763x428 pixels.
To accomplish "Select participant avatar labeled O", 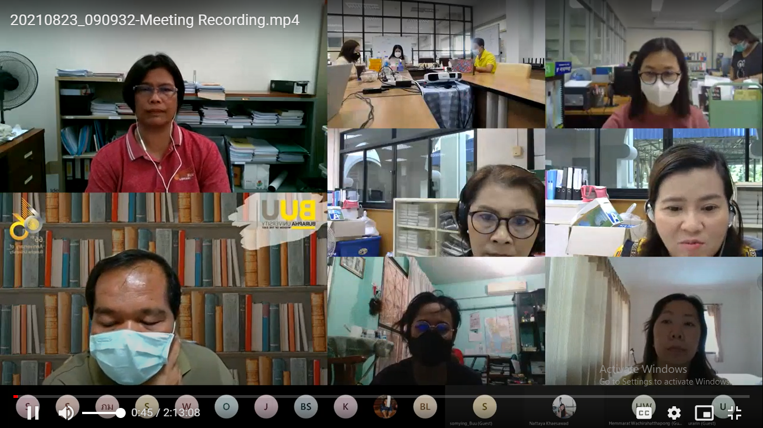I will coord(226,407).
